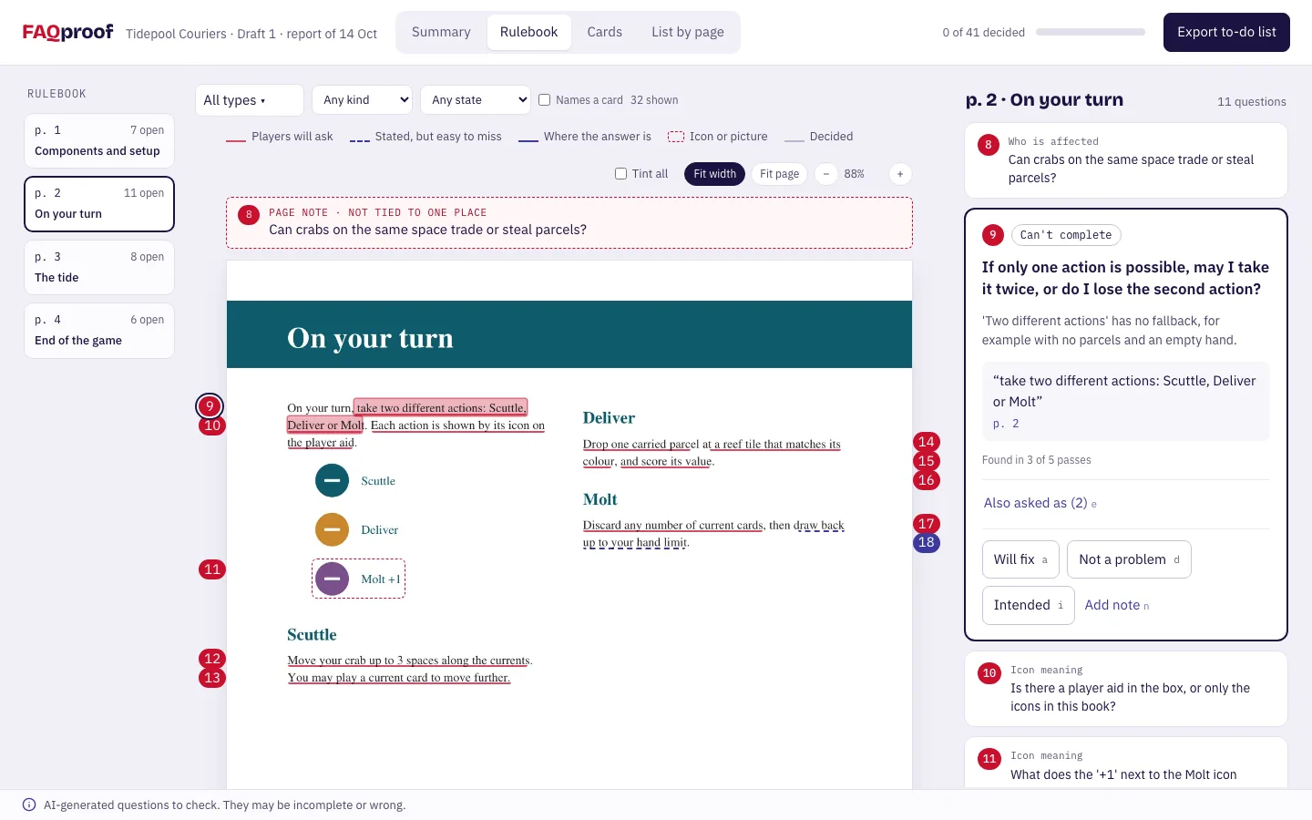
Task: Enable the Names a card checkbox
Action: (x=545, y=100)
